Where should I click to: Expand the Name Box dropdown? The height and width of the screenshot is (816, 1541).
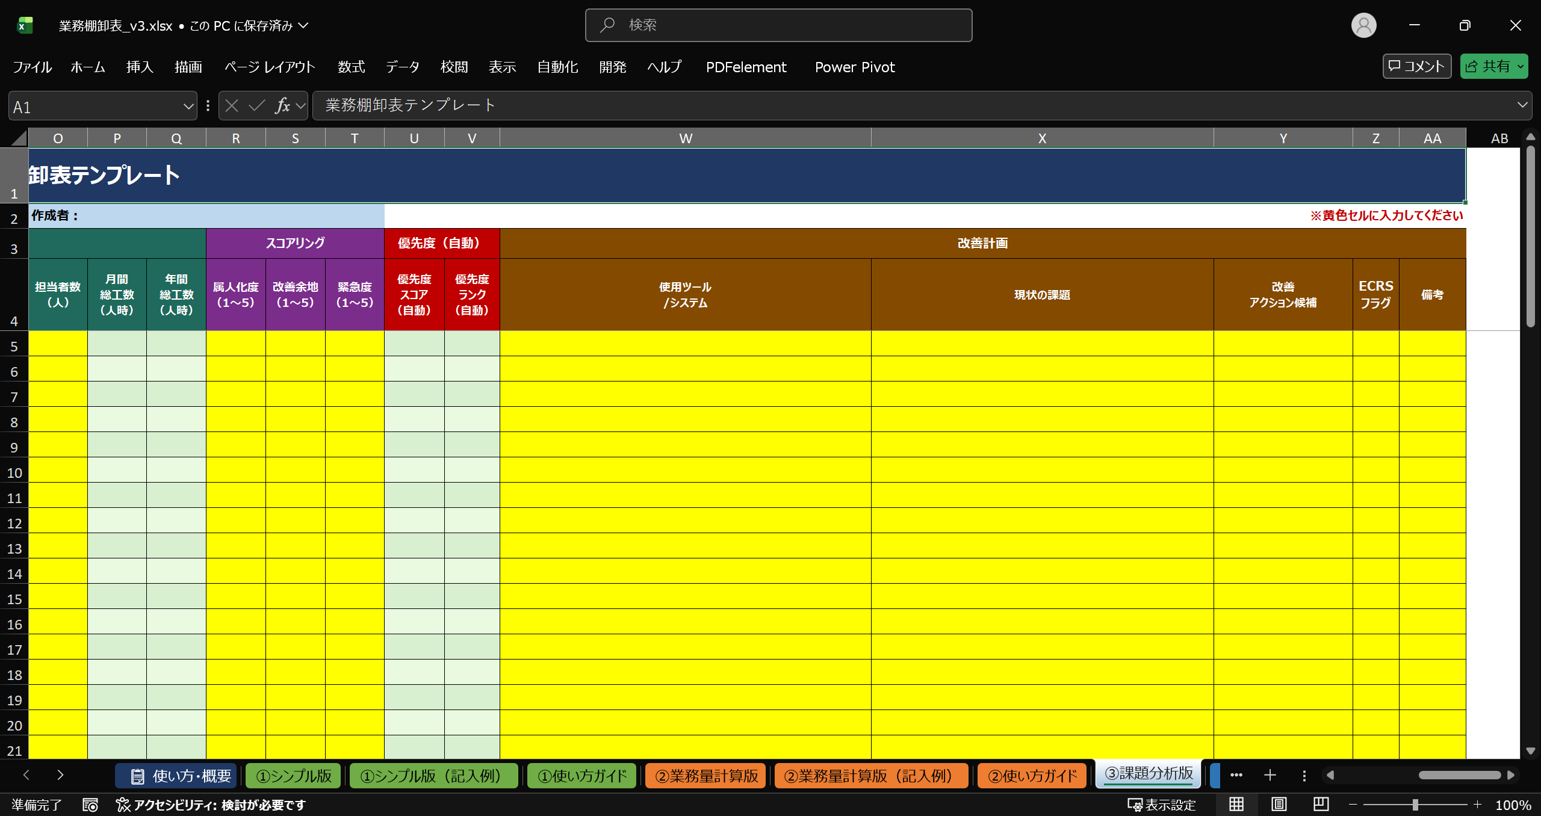[188, 107]
